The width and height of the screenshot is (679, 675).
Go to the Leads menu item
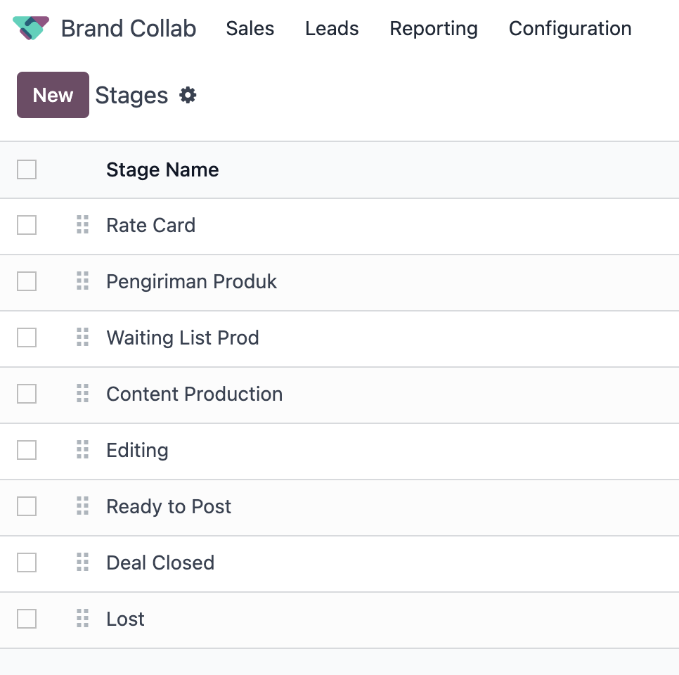[332, 29]
